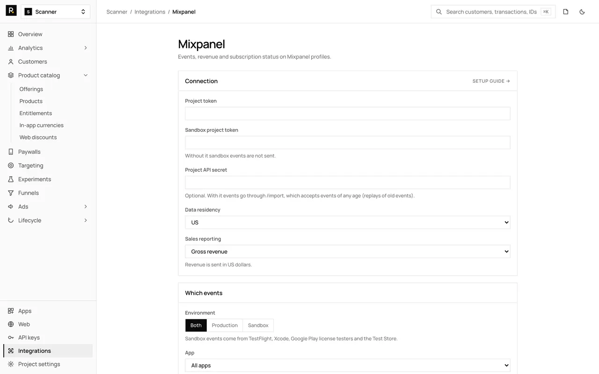The height and width of the screenshot is (374, 599).
Task: Open the Data residency dropdown
Action: (348, 223)
